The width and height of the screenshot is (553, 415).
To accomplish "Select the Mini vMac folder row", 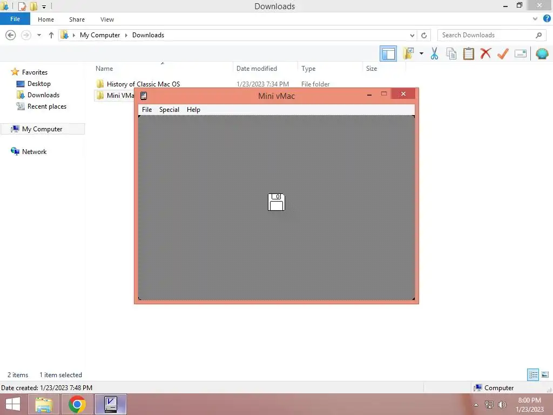I will click(114, 95).
